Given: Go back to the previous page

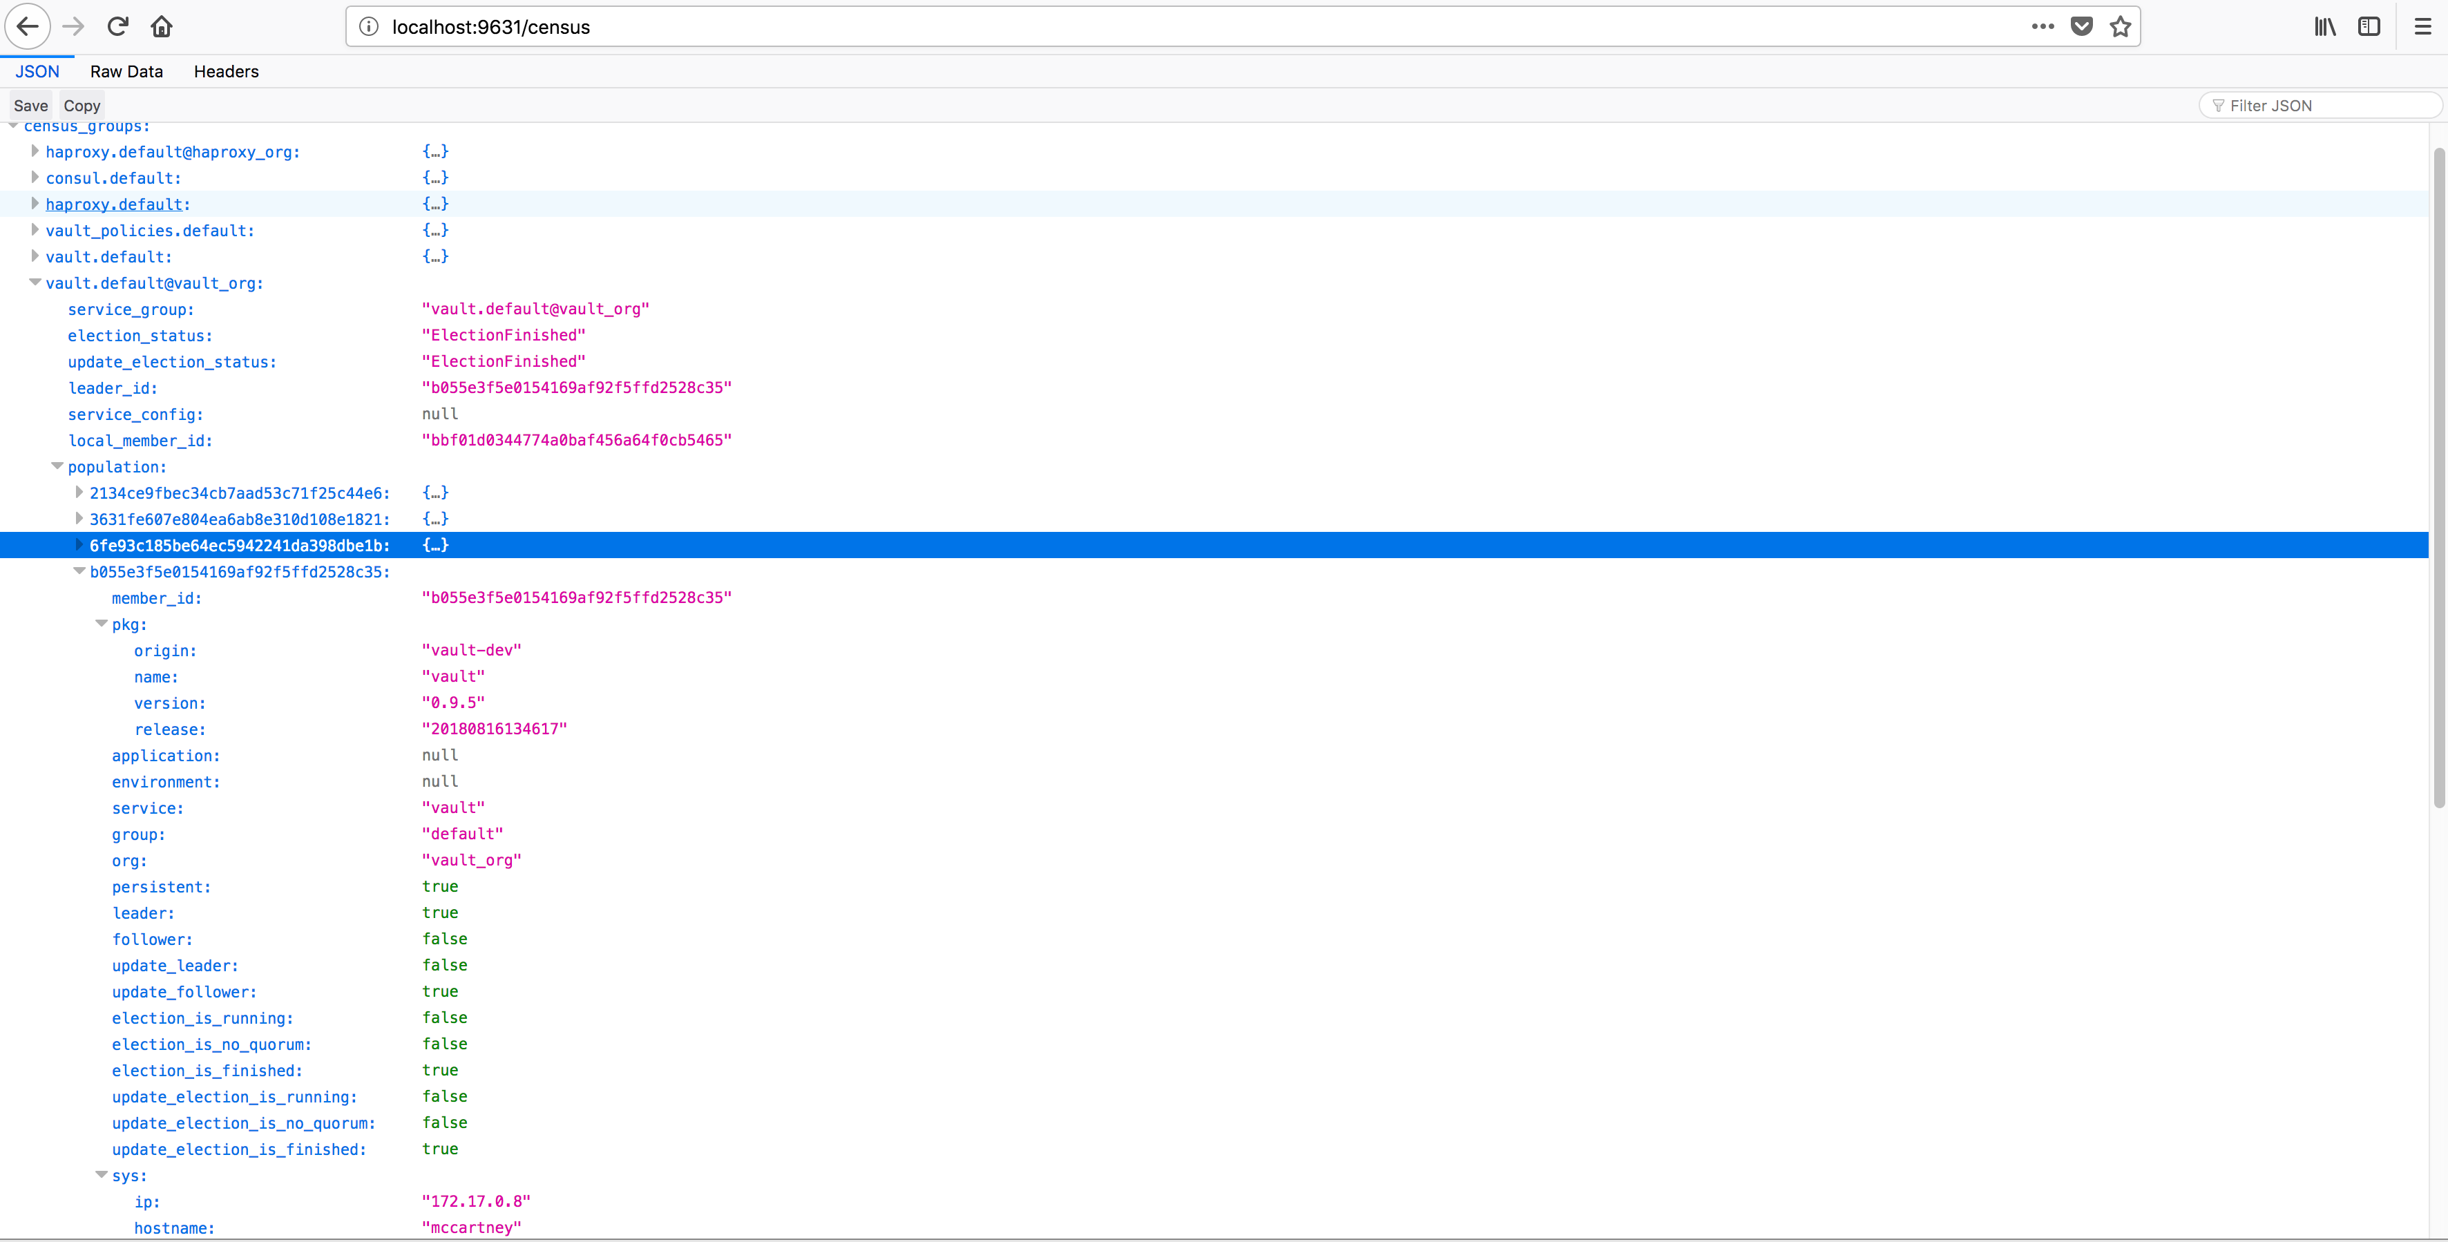Looking at the screenshot, I should click(28, 27).
